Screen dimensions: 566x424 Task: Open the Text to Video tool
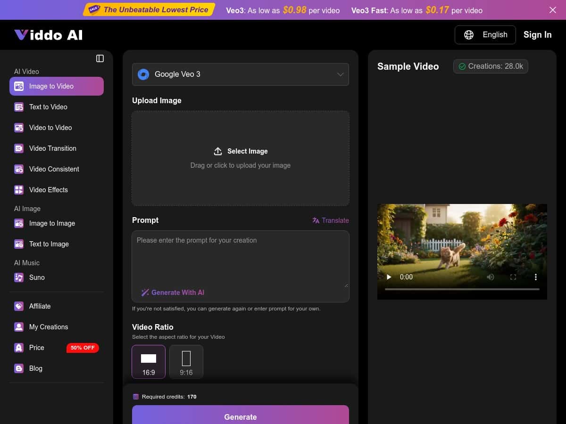click(18, 107)
